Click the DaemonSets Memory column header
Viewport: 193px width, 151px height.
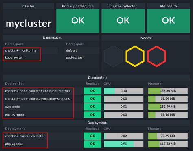click(155, 83)
